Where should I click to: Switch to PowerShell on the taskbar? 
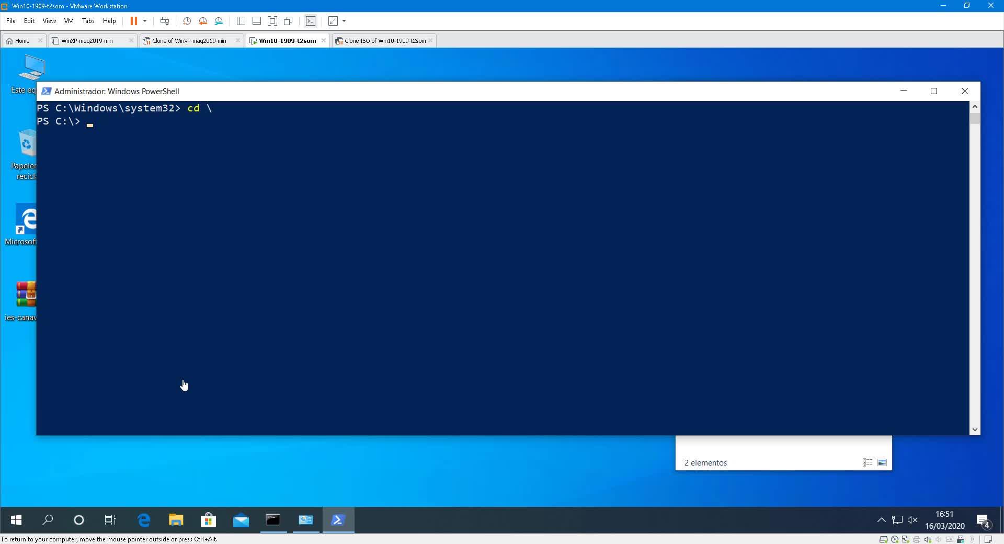pos(338,520)
